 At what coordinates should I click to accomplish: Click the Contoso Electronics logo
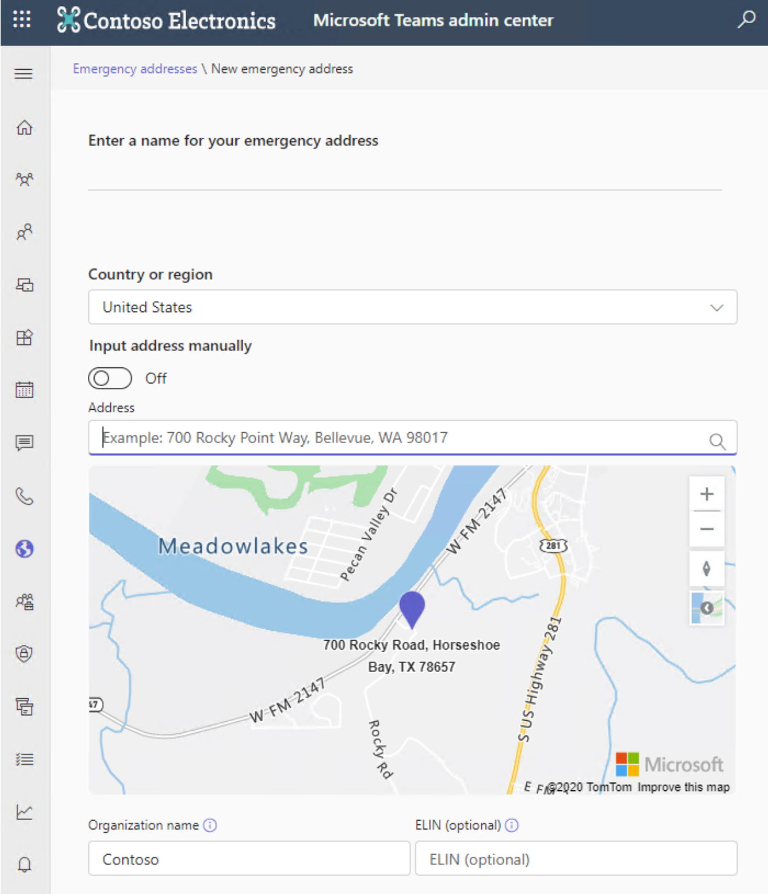[166, 20]
